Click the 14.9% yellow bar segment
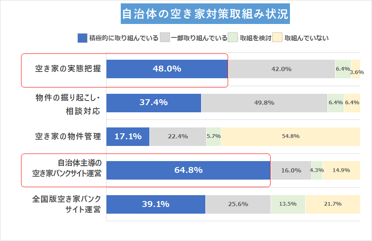Image resolution: width=372 pixels, height=241 pixels. pyautogui.click(x=341, y=170)
